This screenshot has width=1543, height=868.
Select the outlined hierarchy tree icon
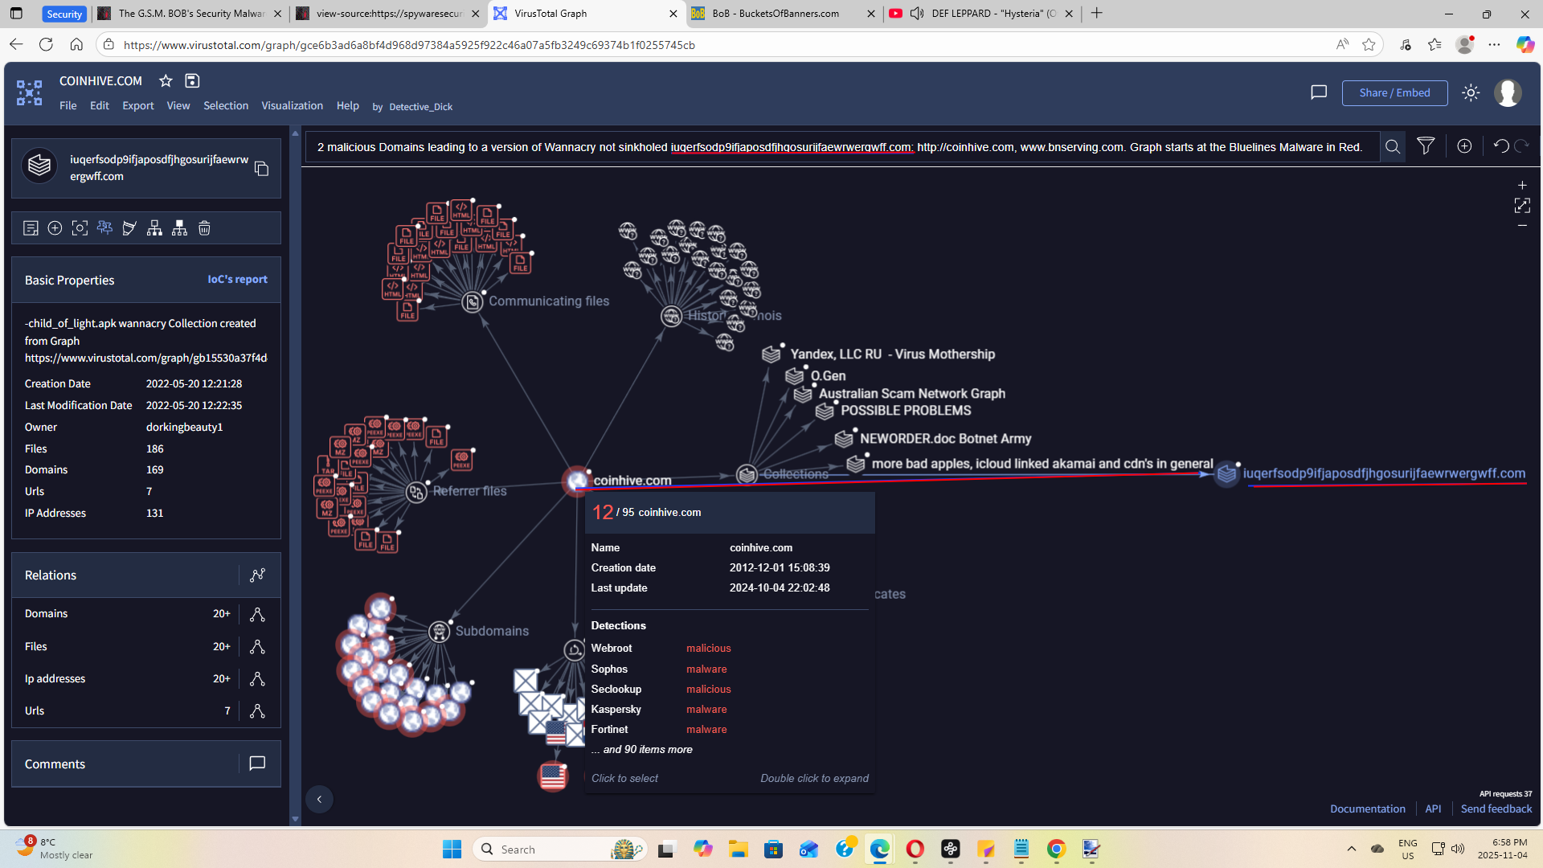click(x=154, y=228)
